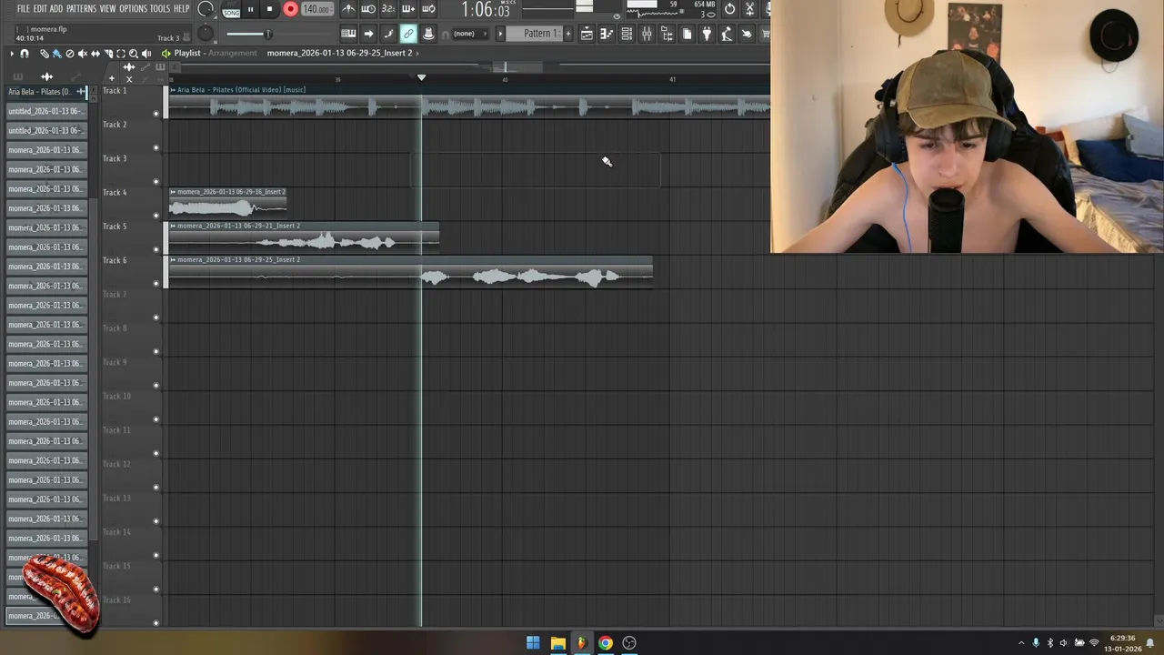Open the Aria Bela clip menu arrow
This screenshot has height=655, width=1164.
point(173,90)
